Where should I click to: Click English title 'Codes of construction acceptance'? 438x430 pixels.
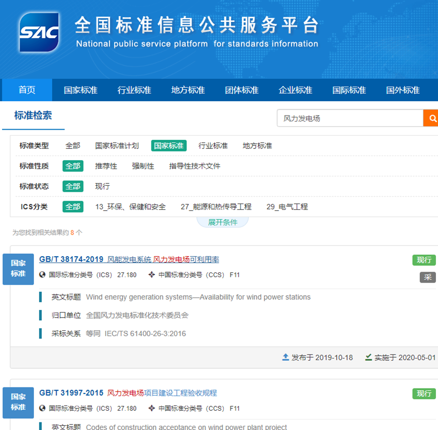(x=186, y=426)
